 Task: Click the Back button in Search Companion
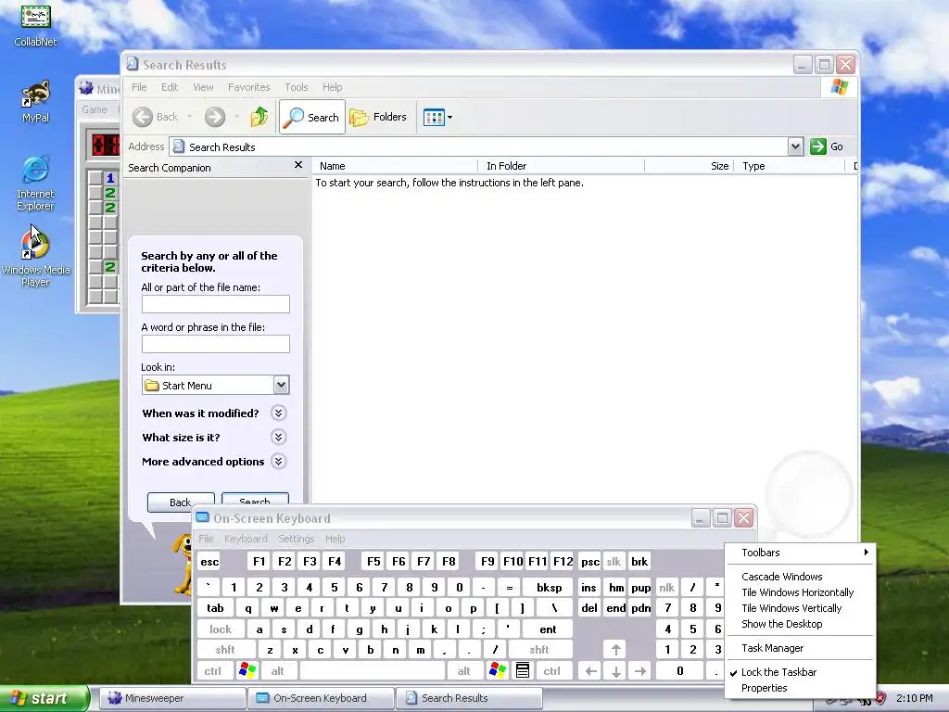coord(181,502)
